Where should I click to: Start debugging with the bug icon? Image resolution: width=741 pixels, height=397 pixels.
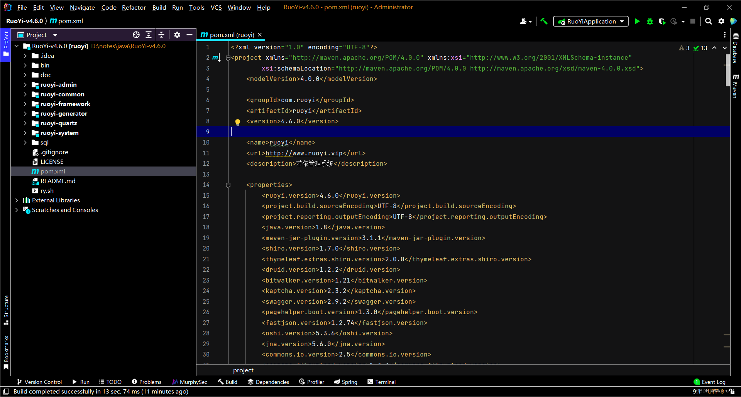(x=650, y=21)
